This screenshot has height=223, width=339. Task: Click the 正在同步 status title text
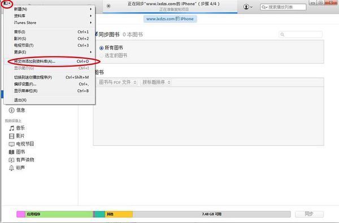173,4
